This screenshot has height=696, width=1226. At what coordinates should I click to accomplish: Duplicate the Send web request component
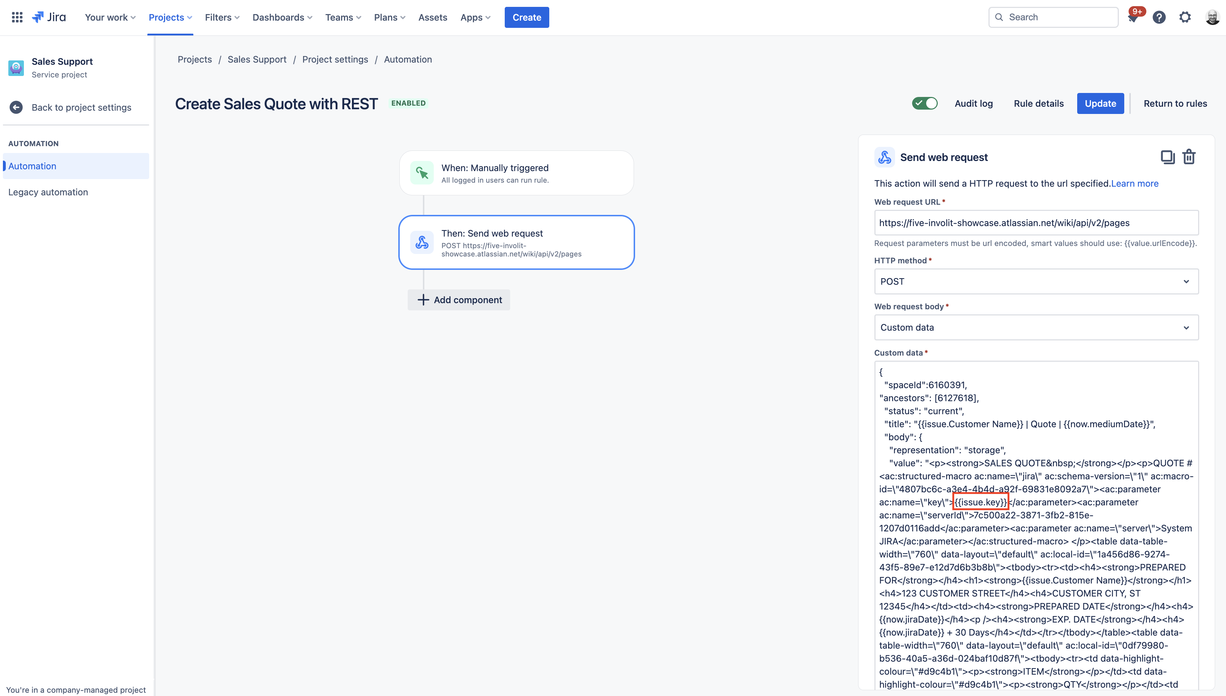tap(1168, 157)
